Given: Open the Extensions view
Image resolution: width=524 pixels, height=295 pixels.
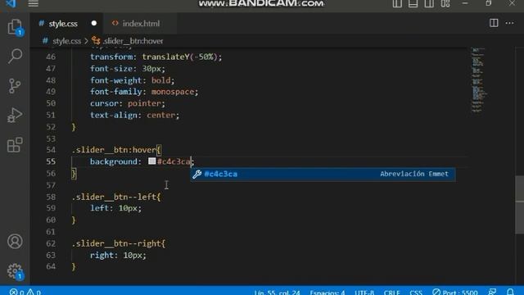Looking at the screenshot, I should click(15, 144).
